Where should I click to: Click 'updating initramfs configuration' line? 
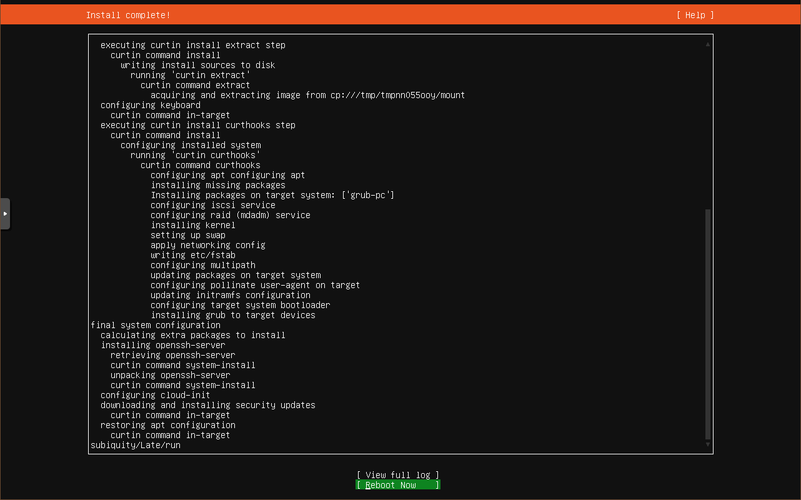tap(231, 295)
